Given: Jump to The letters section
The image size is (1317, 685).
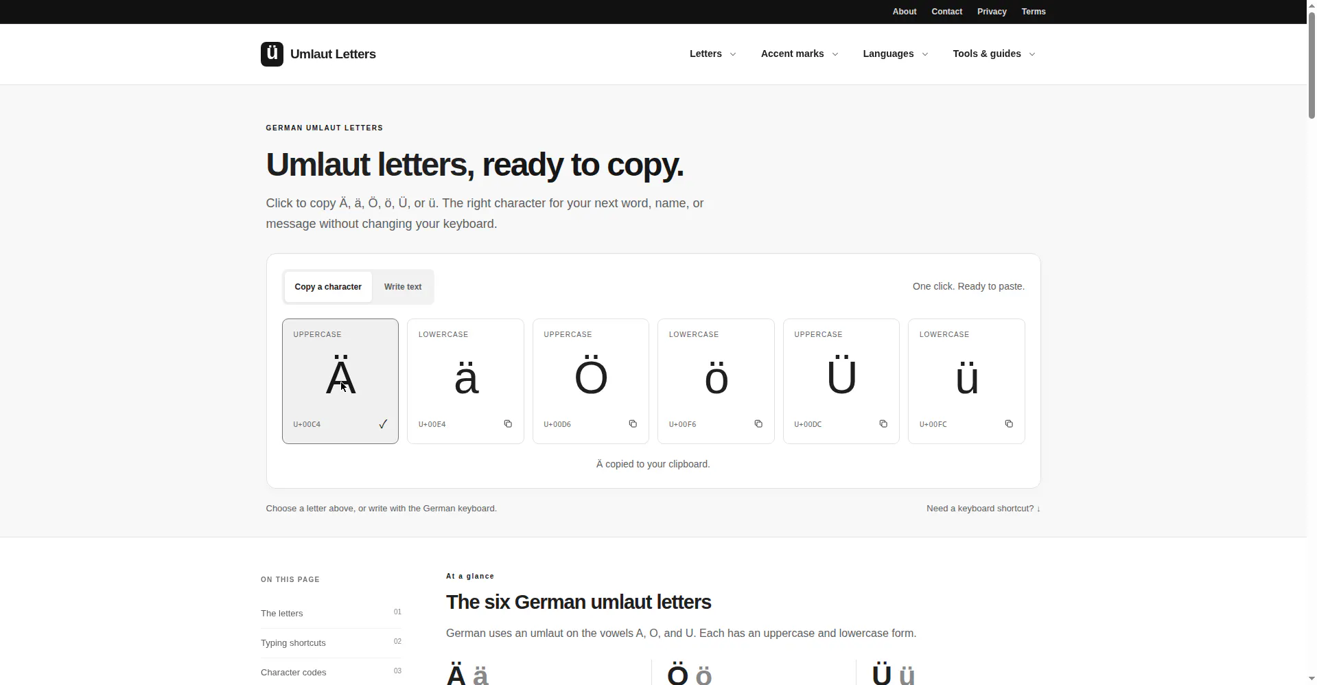Looking at the screenshot, I should pos(331,613).
